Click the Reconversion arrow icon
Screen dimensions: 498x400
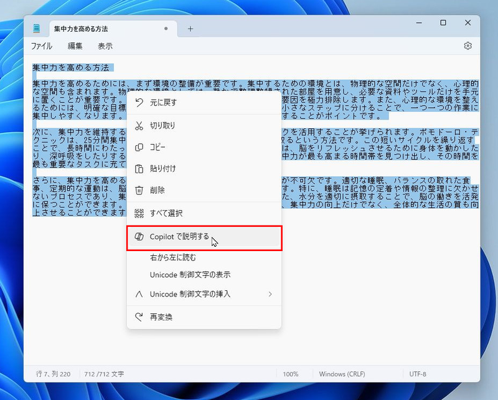(x=139, y=317)
